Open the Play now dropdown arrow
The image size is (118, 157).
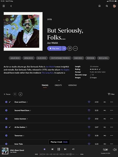(x=64, y=48)
